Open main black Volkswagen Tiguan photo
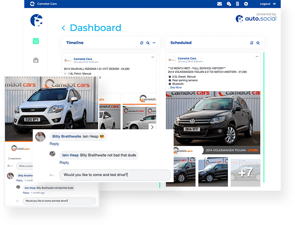The height and width of the screenshot is (225, 295). coord(213,119)
